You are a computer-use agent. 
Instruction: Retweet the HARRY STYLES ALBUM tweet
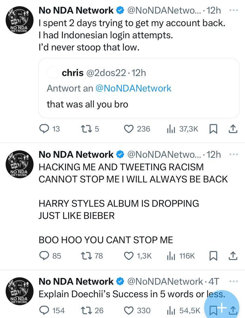coord(86,256)
